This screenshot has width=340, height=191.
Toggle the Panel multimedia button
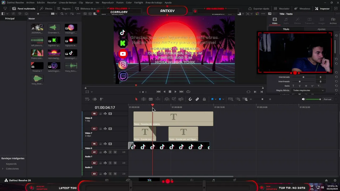(24, 8)
